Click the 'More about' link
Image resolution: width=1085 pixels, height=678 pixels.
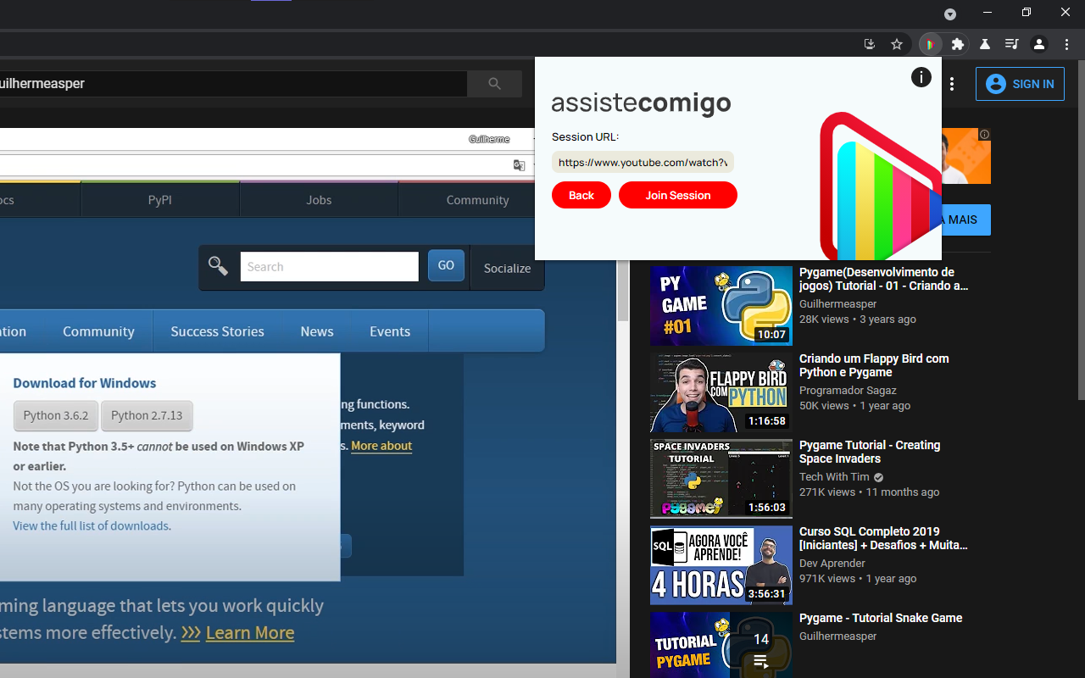point(381,446)
